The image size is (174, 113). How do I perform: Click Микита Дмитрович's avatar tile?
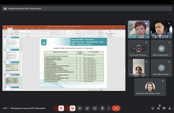(x=162, y=49)
